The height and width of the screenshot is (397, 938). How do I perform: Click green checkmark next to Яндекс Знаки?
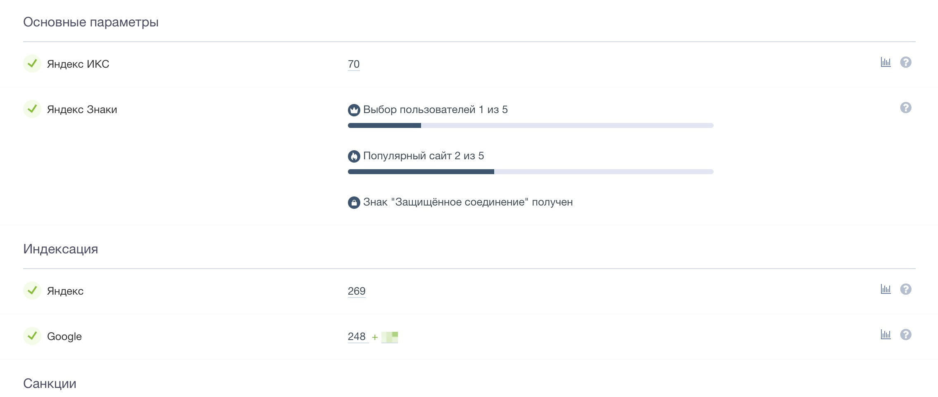point(32,109)
